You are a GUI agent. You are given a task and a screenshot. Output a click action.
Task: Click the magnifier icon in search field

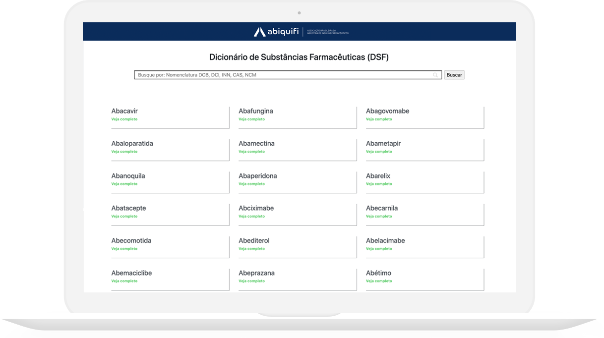click(x=435, y=75)
